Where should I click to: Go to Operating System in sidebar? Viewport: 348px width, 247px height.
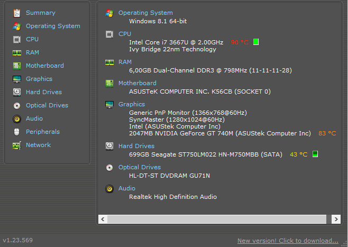pos(53,26)
